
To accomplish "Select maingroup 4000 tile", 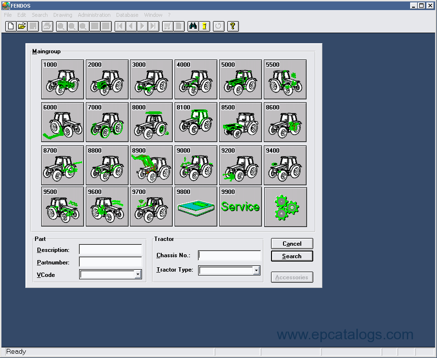I will (196, 79).
